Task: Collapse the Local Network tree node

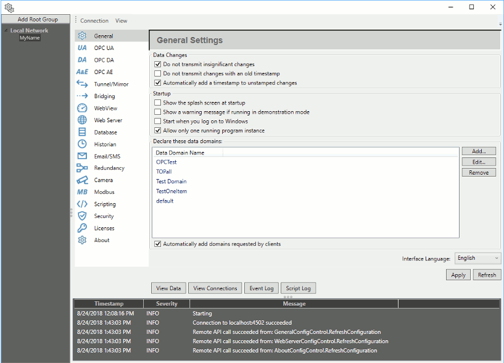Action: [6, 30]
